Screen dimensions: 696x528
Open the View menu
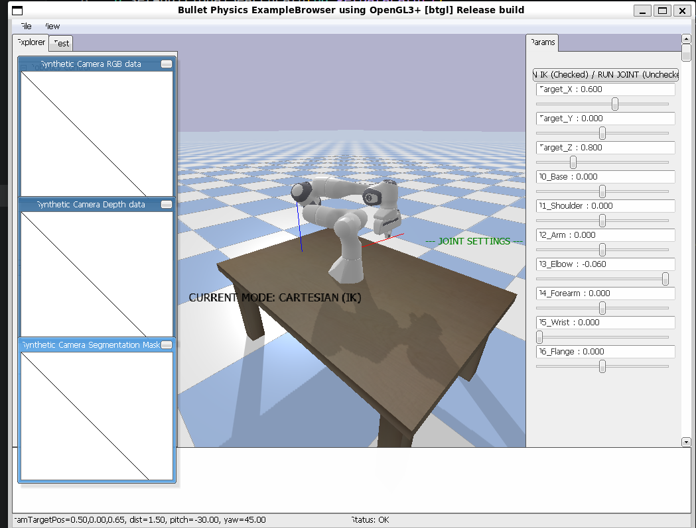tap(52, 26)
